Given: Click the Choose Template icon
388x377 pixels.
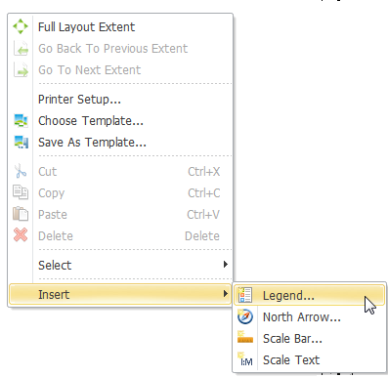Looking at the screenshot, I should (x=21, y=120).
